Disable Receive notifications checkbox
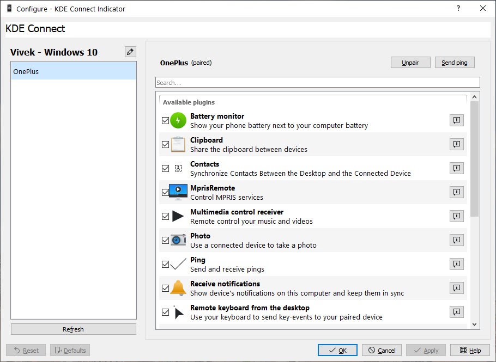 pyautogui.click(x=165, y=288)
